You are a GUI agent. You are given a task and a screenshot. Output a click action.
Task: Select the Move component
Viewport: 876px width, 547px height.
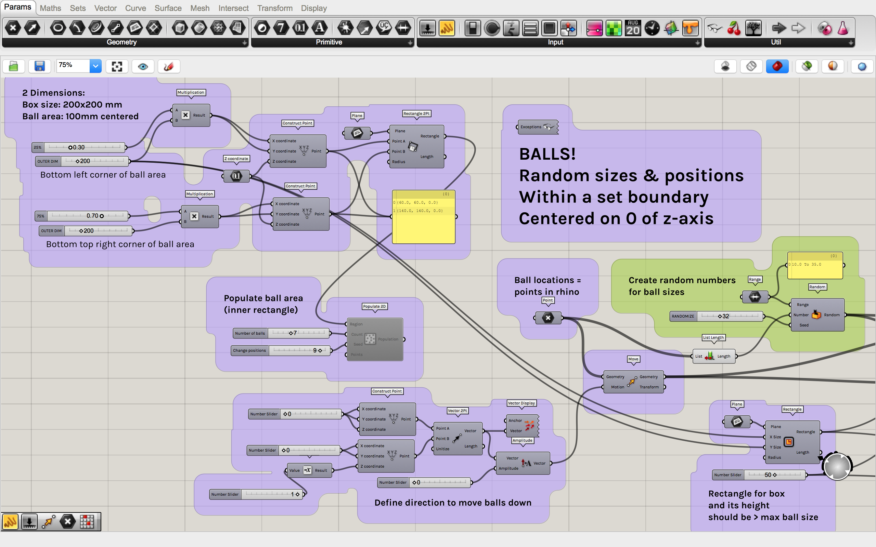tap(633, 382)
